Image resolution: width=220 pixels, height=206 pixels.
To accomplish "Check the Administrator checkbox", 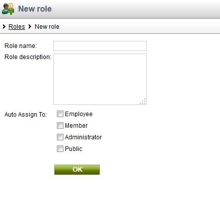I will (x=60, y=137).
